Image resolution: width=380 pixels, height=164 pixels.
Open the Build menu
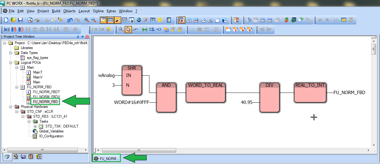coord(56,11)
